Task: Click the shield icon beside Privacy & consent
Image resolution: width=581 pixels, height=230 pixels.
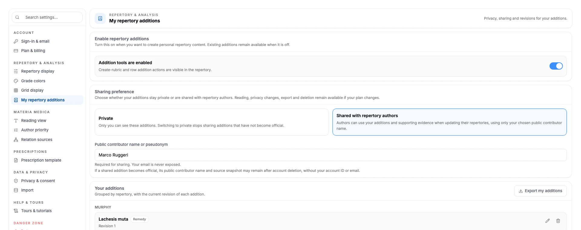Action: click(x=16, y=181)
